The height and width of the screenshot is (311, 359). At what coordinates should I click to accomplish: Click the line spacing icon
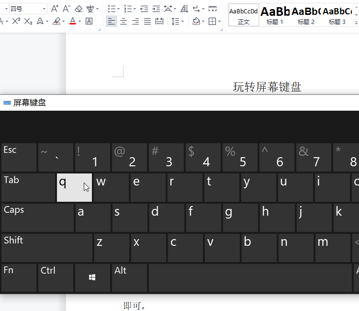(x=176, y=21)
